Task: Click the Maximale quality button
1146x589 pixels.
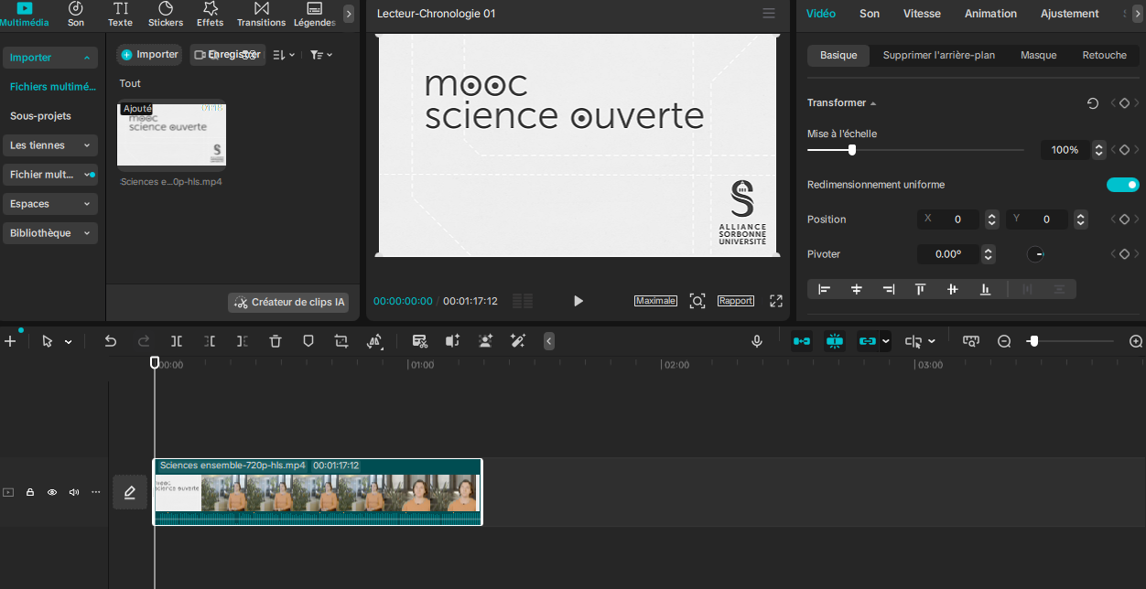Action: (655, 301)
